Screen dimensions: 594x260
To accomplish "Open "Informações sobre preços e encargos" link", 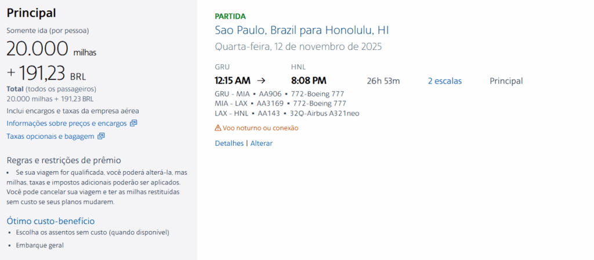I will (67, 123).
